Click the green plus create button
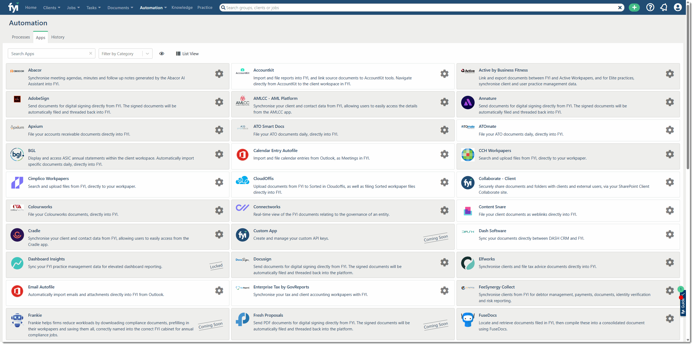This screenshot has width=694, height=346. 634,8
